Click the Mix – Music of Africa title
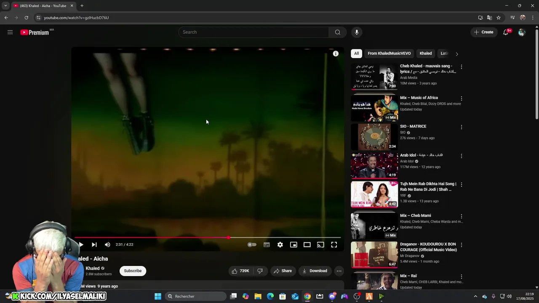The image size is (539, 303). click(419, 98)
